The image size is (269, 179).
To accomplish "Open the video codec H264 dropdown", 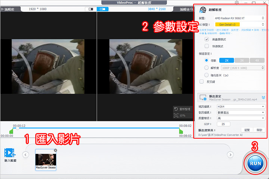I will coord(241,107).
